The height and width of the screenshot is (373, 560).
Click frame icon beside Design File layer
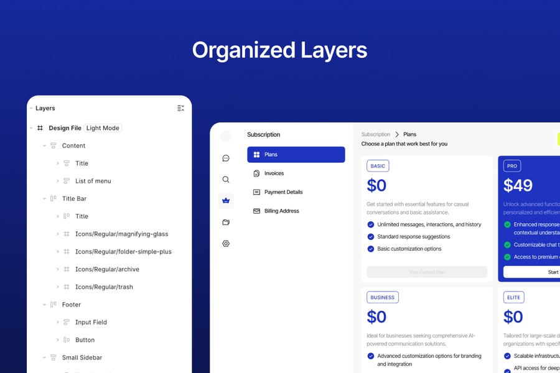pos(40,128)
